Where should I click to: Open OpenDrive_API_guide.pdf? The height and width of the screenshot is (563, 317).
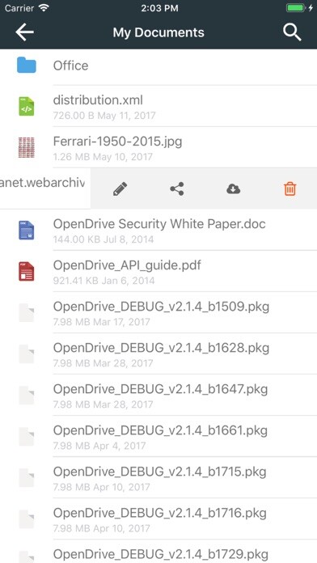coord(158,272)
